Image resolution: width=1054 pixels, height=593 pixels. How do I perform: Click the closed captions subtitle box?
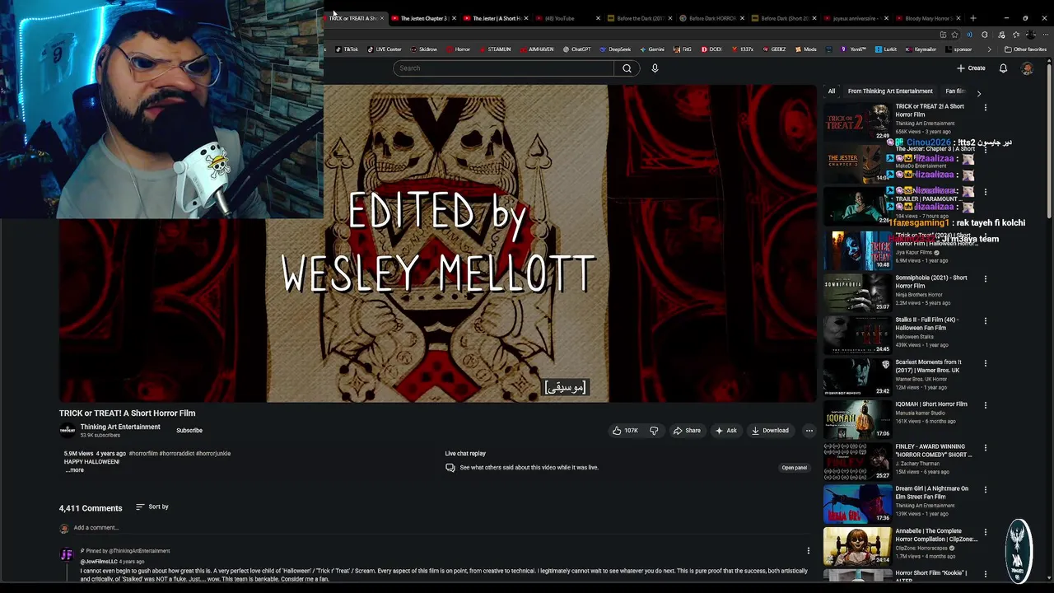pyautogui.click(x=565, y=387)
